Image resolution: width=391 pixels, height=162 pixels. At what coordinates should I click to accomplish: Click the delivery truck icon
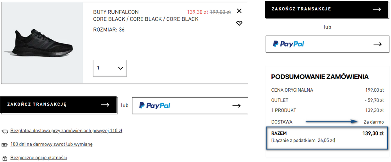[x=5, y=131]
